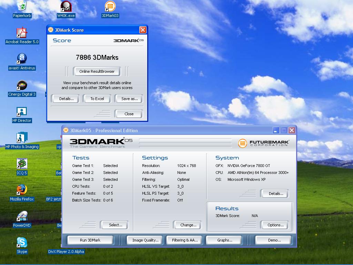Viewport: 353px width, 265px height.
Task: Close the 3DMark05 Professional Edition window
Action: [x=292, y=130]
